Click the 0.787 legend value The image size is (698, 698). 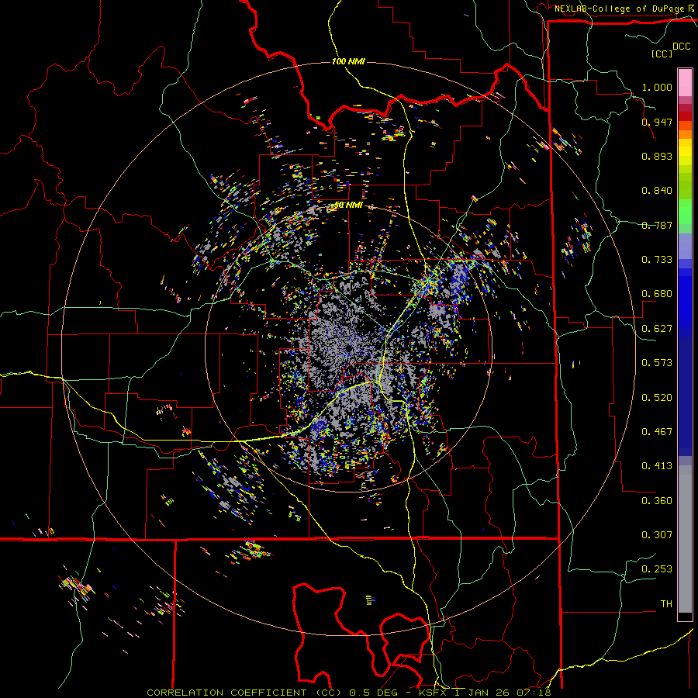(x=657, y=225)
